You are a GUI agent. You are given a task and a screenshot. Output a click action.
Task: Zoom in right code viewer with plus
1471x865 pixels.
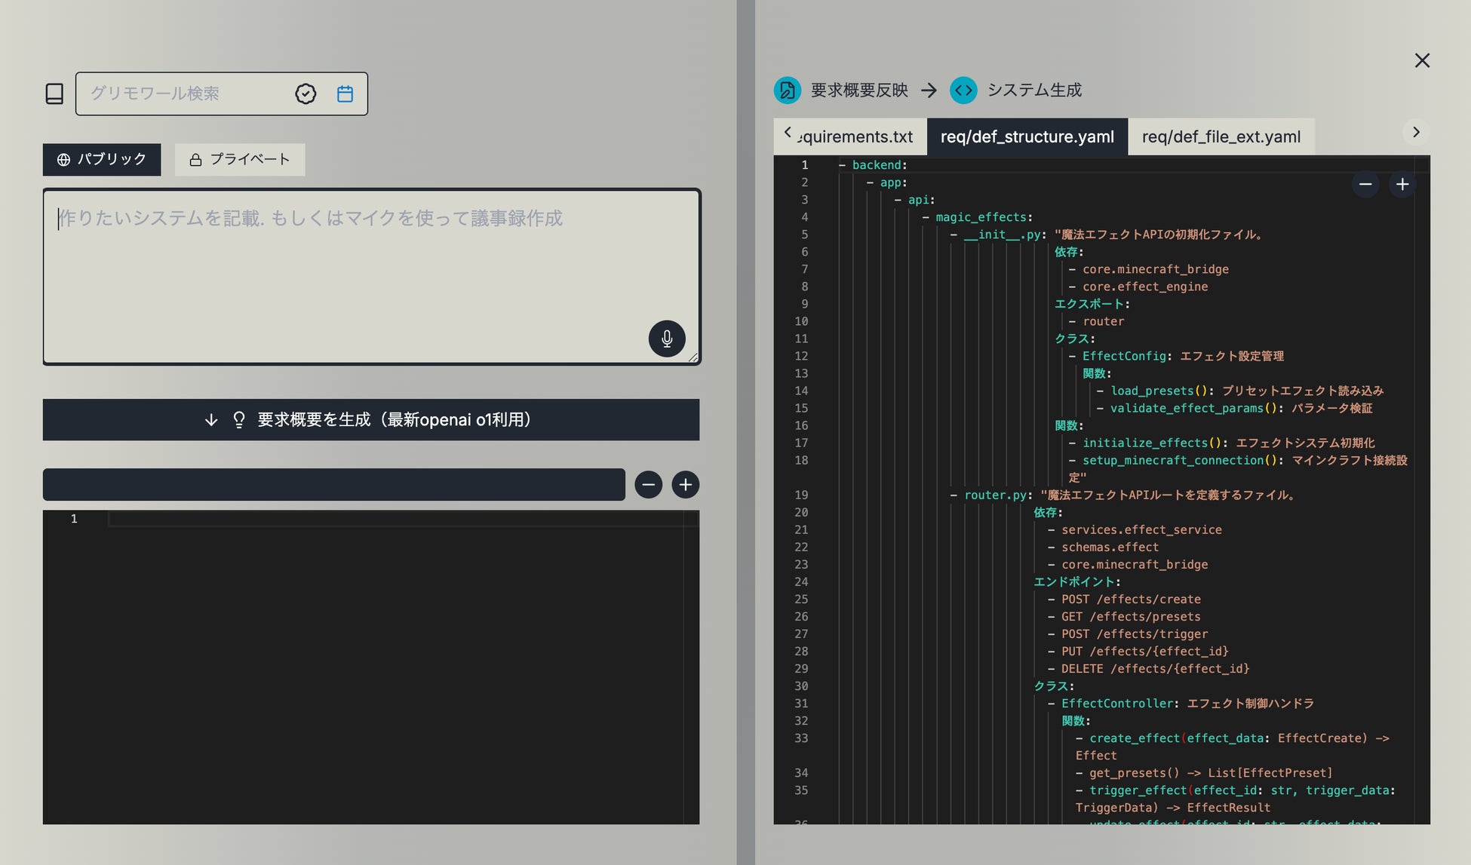pos(1402,185)
